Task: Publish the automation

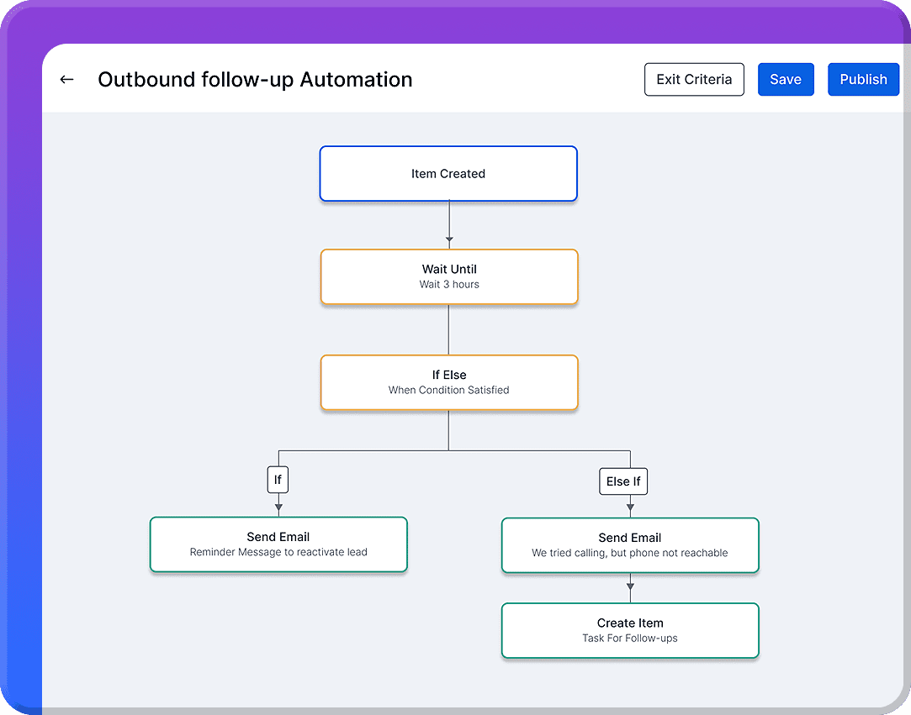Action: tap(863, 80)
